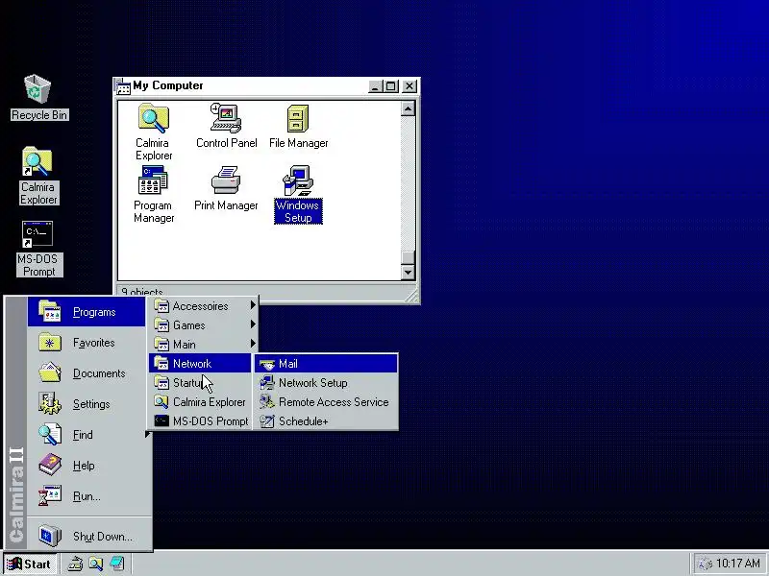
Task: Launch MS-DOS Prompt from Programs menu
Action: [x=200, y=420]
